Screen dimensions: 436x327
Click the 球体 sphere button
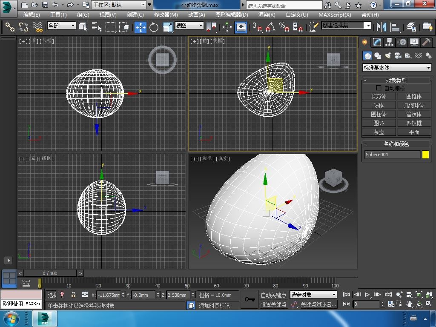379,105
